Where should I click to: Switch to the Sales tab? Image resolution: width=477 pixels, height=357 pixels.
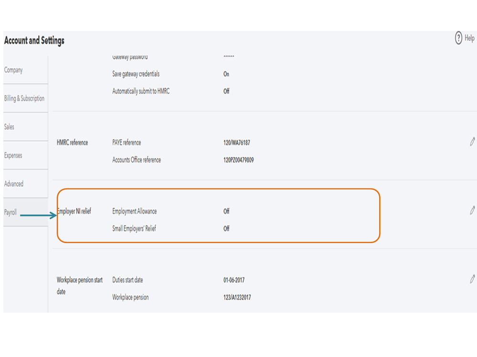click(9, 127)
